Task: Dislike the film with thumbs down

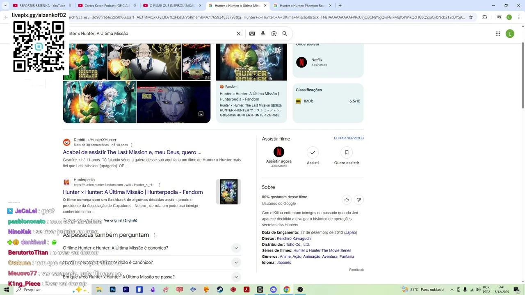Action: [x=358, y=200]
